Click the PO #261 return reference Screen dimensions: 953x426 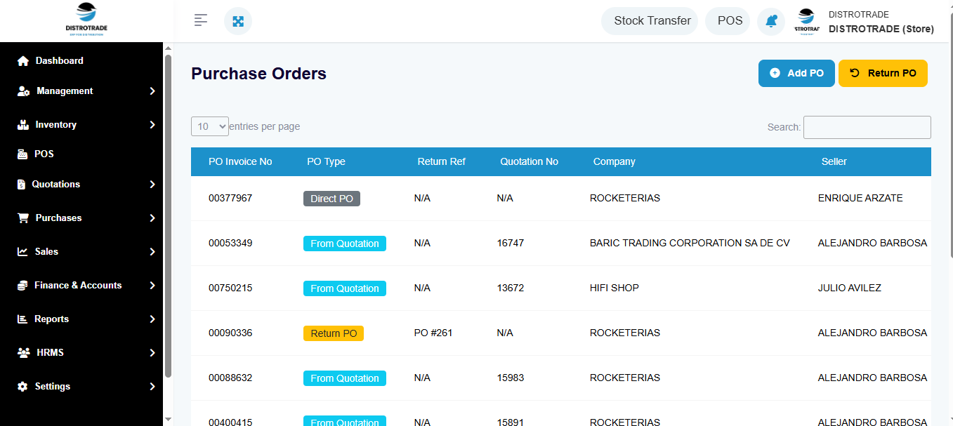(433, 333)
